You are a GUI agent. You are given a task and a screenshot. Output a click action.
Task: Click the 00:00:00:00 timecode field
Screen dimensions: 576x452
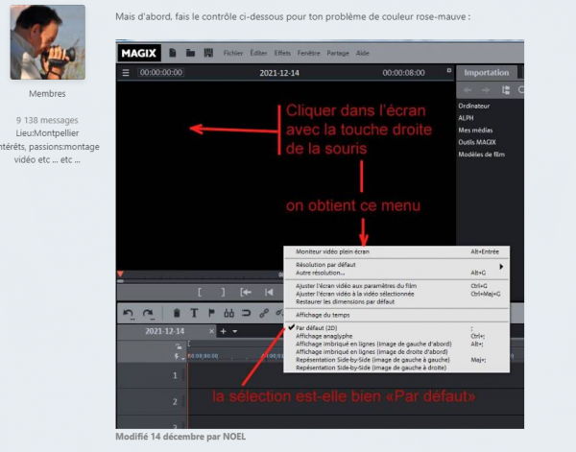coord(161,73)
